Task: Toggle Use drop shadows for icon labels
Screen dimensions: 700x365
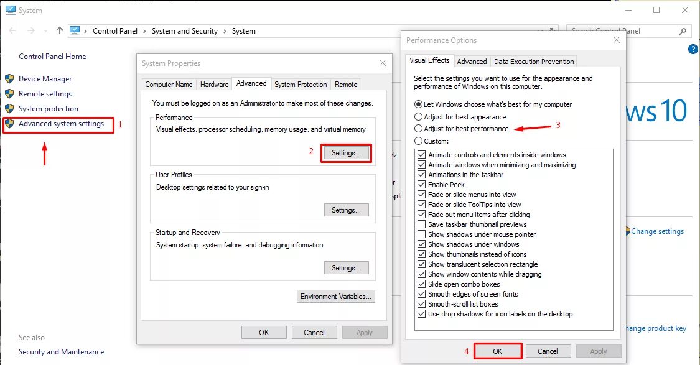Action: tap(421, 314)
